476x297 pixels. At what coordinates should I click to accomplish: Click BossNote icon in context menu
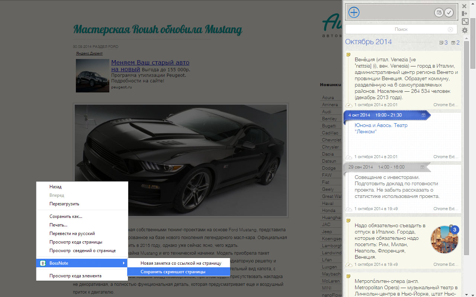pyautogui.click(x=42, y=263)
